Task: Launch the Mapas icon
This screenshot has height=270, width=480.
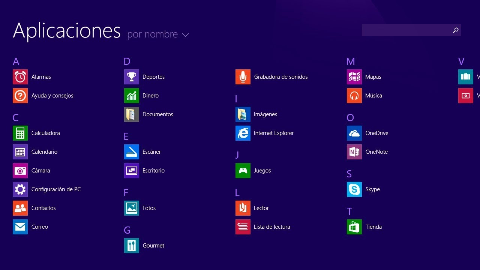Action: click(354, 77)
